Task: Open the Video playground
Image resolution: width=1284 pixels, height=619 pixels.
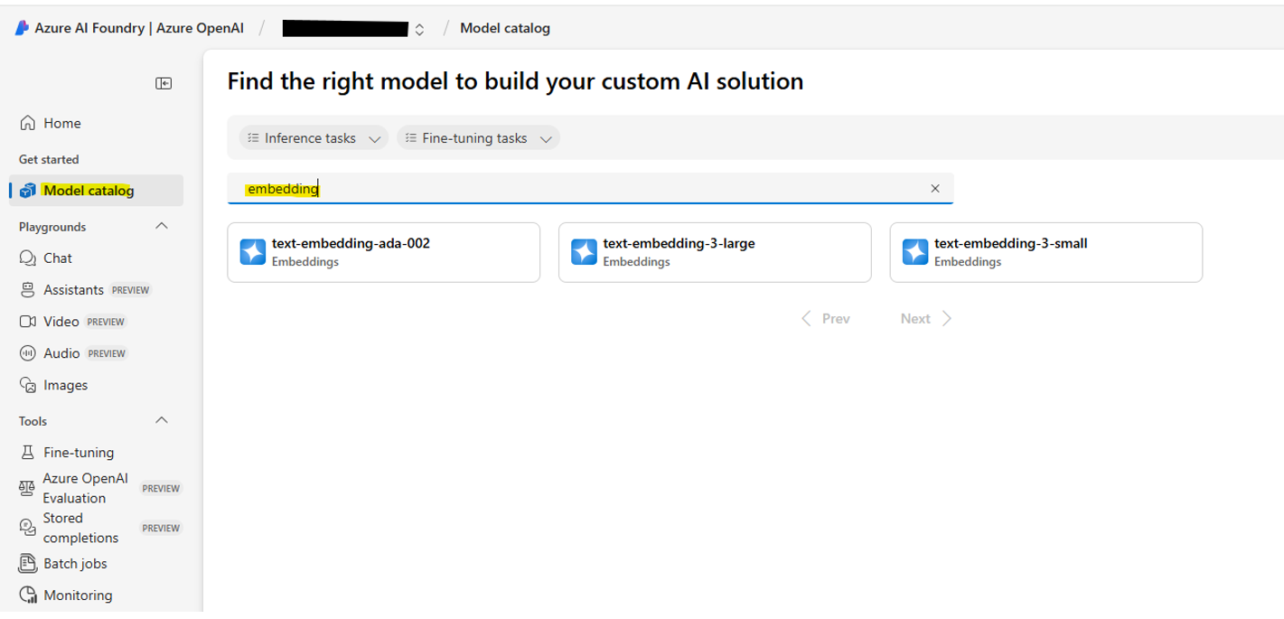Action: [x=61, y=321]
